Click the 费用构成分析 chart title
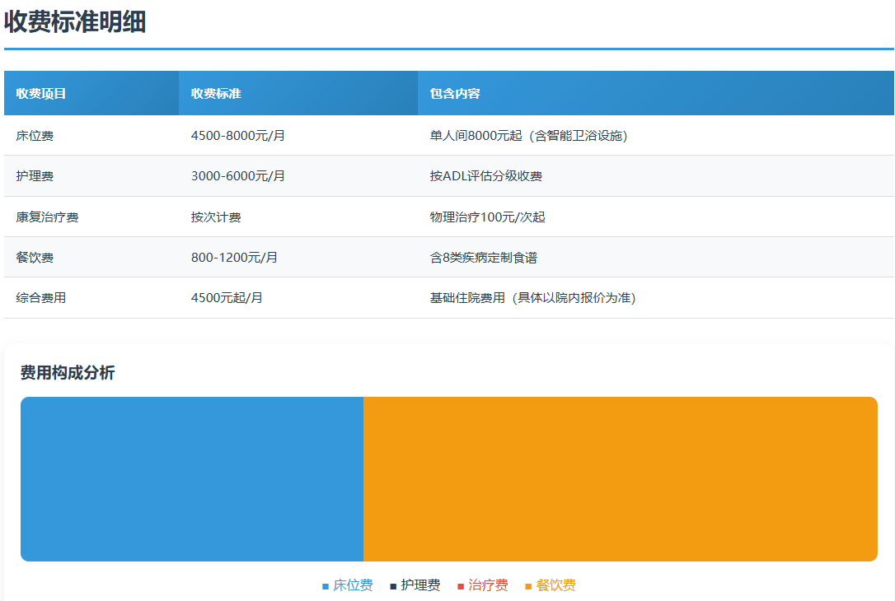 (x=68, y=373)
